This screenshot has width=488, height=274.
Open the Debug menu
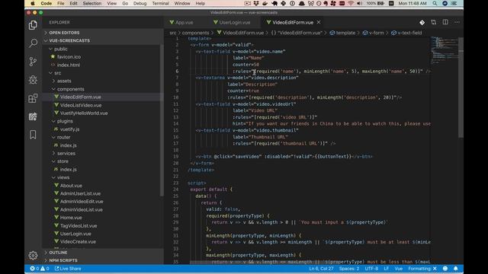[140, 3]
